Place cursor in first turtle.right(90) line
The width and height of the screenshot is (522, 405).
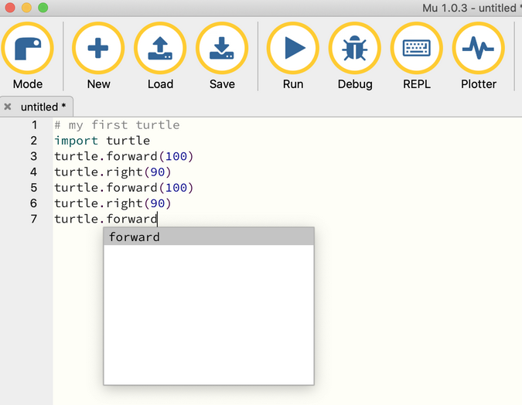point(112,172)
